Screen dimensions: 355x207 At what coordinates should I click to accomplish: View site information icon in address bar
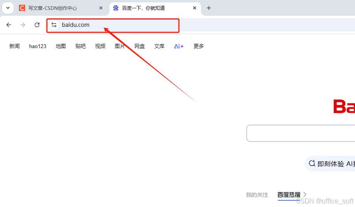[x=54, y=25]
